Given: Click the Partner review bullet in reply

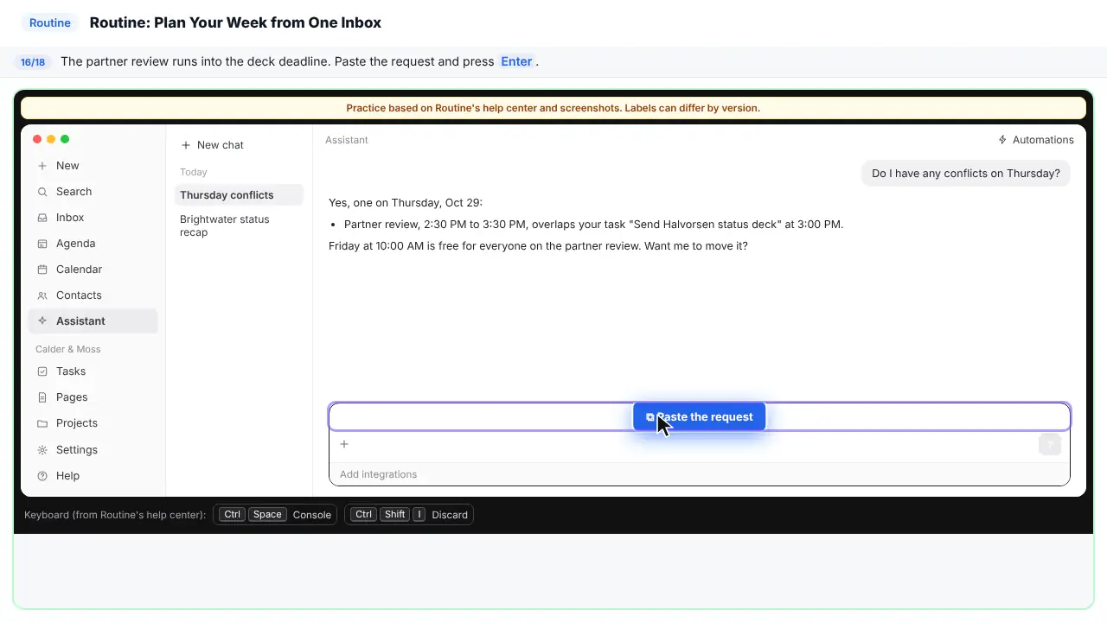Looking at the screenshot, I should 593,225.
